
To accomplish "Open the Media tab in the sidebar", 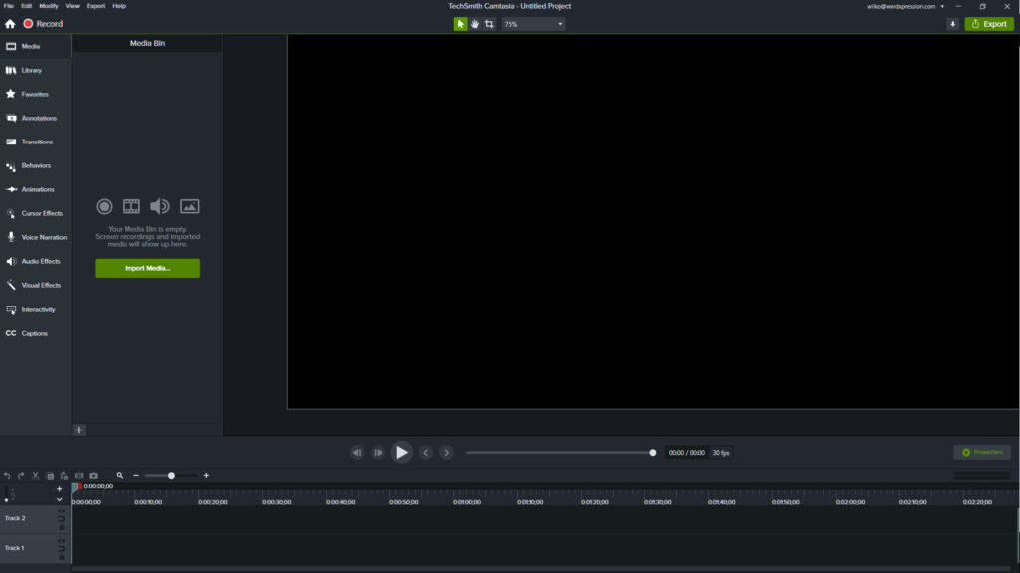I will [x=35, y=46].
